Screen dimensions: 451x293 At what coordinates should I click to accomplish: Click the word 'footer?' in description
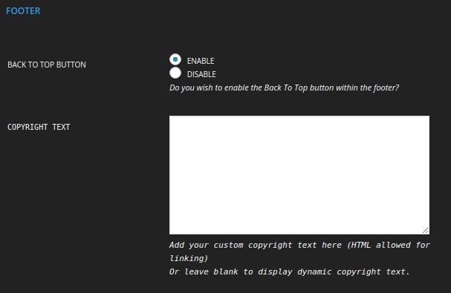[x=386, y=88]
